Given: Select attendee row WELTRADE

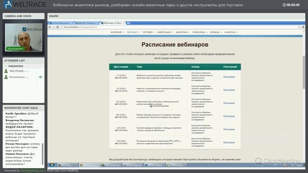Looking at the screenshot, I should [x=24, y=71].
